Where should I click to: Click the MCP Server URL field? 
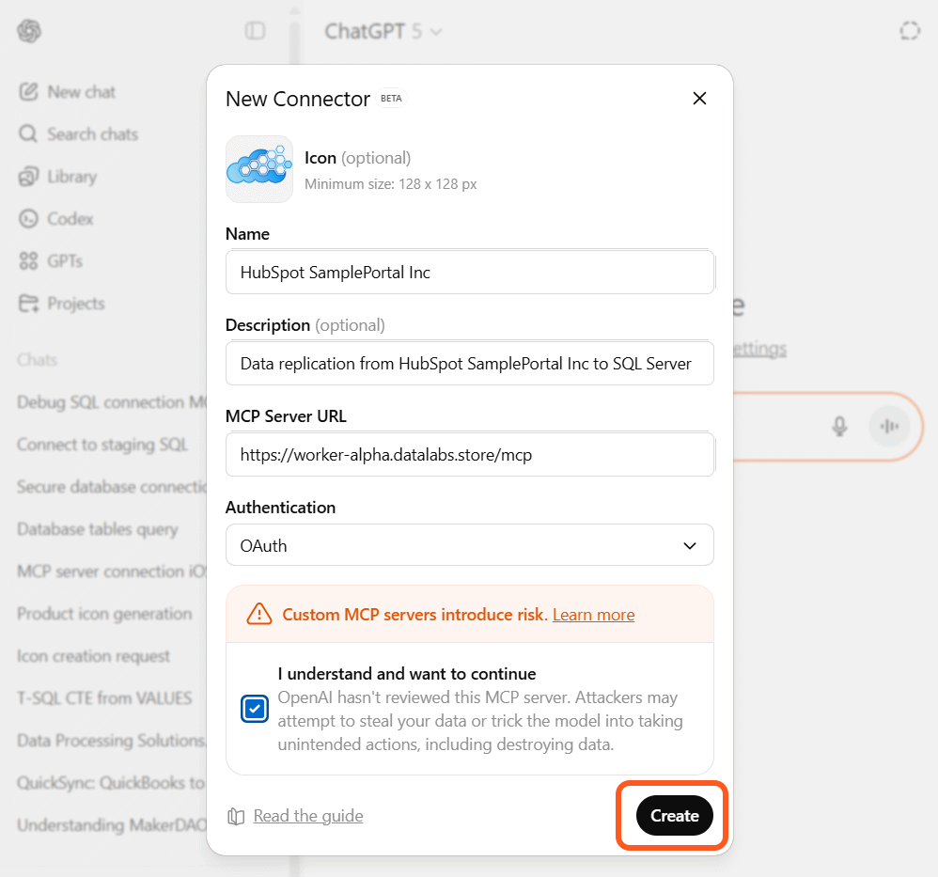[x=469, y=454]
